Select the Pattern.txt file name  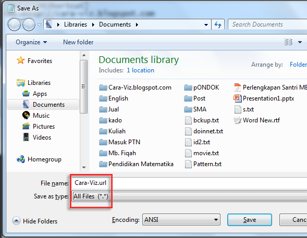(207, 164)
